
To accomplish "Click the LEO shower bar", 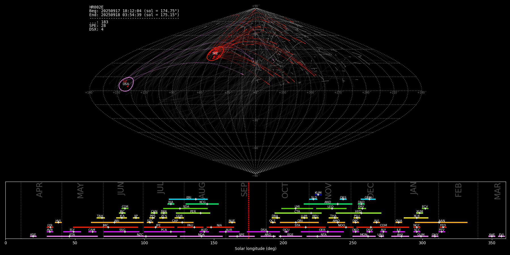I will click(x=331, y=209).
